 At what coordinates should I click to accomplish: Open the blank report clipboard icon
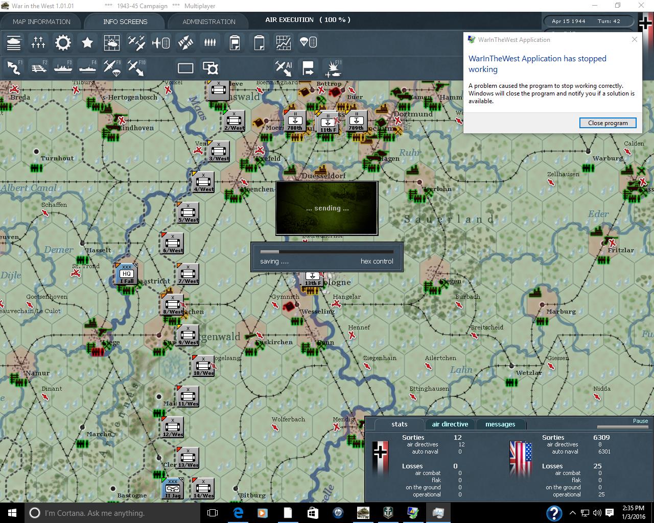(x=259, y=42)
